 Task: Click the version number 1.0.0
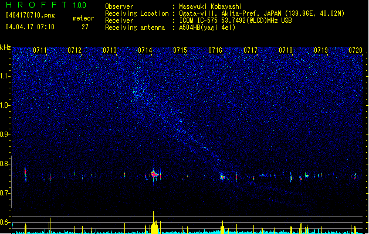click(79, 5)
